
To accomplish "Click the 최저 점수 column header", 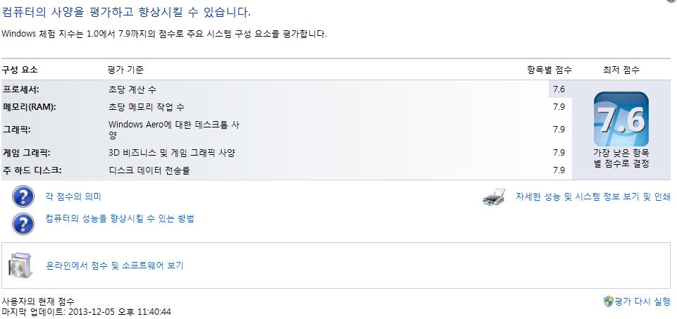I will 621,70.
